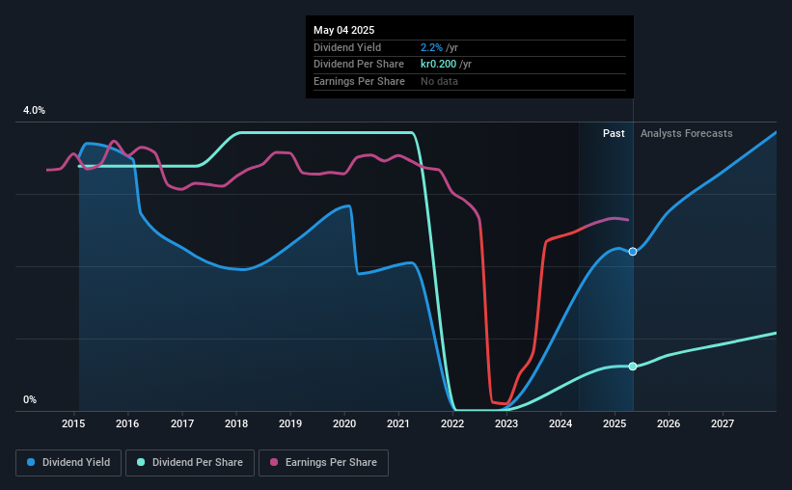Screen dimensions: 792x490
Task: Toggle the Earnings Per Share legend button
Action: click(324, 463)
